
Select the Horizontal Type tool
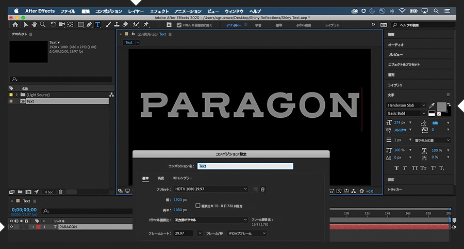tap(97, 25)
